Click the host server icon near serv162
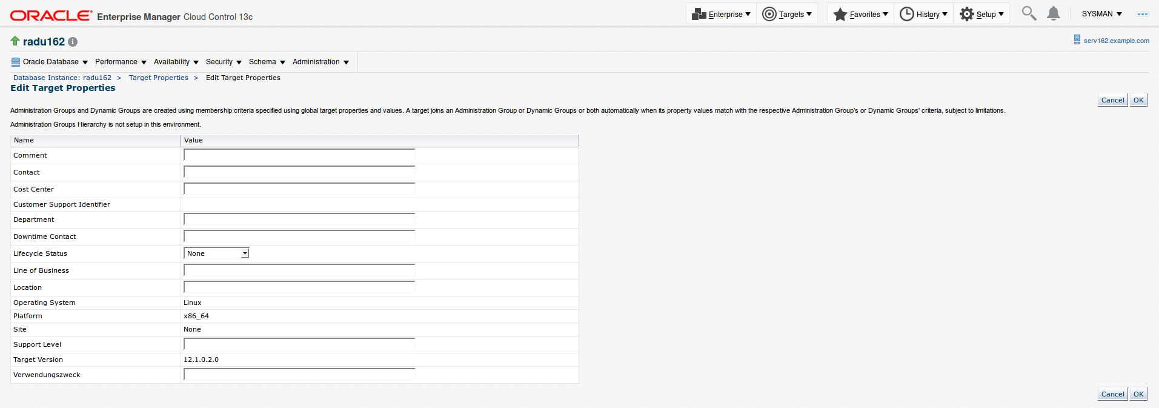This screenshot has height=408, width=1159. point(1077,40)
